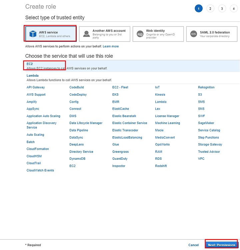This screenshot has height=250, width=240.
Task: Choose ElastiCache service
Action: tap(121, 109)
